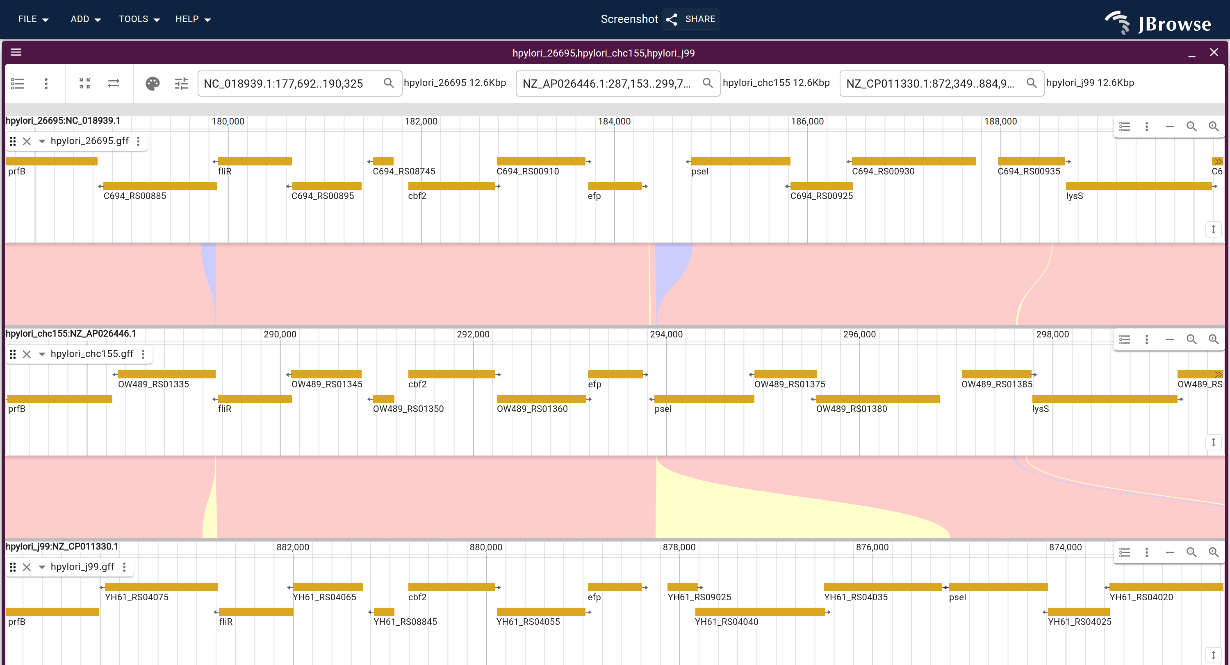Click the minus icon in hpylori_chc155 row
Image resolution: width=1230 pixels, height=665 pixels.
pyautogui.click(x=1169, y=339)
